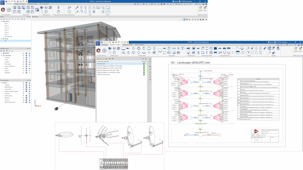303x170 pixels.
Task: Delete diagram using red X icon
Action: point(106,59)
